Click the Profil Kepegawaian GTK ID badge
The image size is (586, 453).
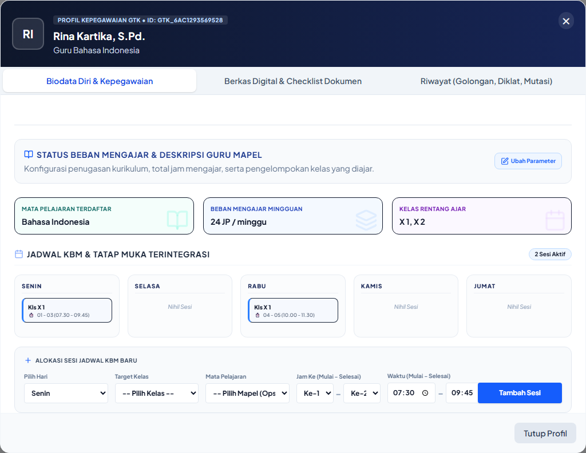tap(140, 20)
